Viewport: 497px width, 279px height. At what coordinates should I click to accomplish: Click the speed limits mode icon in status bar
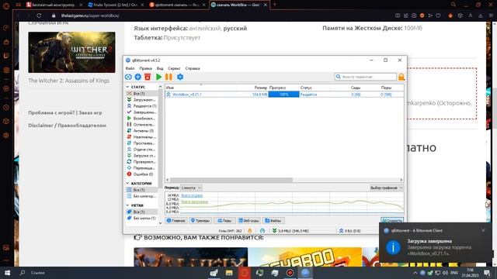click(x=262, y=231)
